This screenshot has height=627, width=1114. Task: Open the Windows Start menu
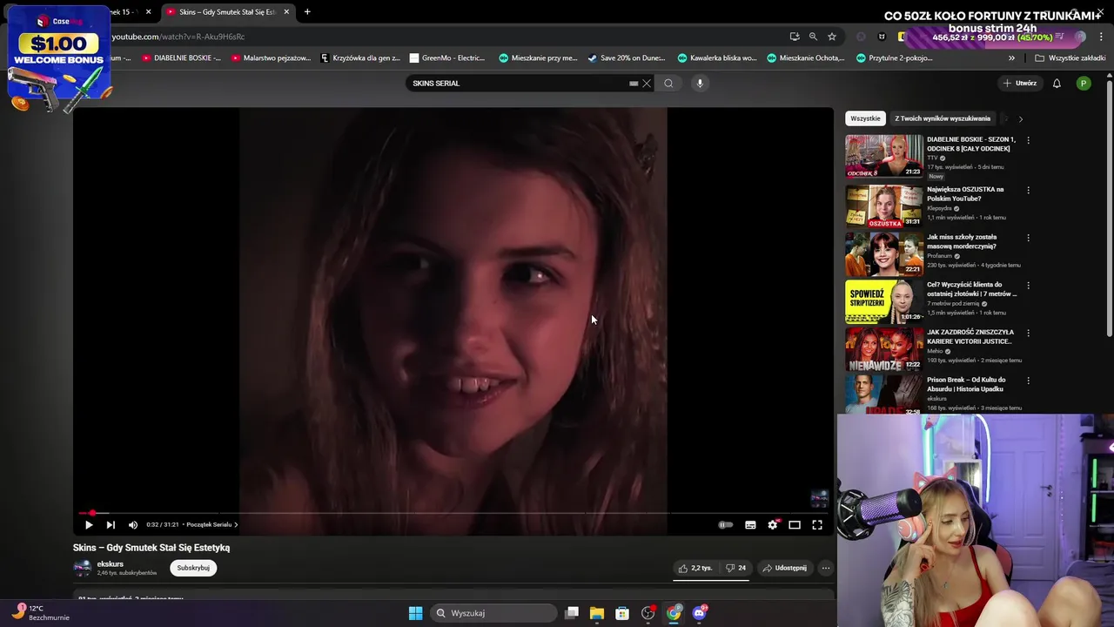point(415,613)
